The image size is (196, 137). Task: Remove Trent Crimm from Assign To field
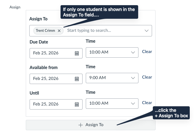coord(59,31)
